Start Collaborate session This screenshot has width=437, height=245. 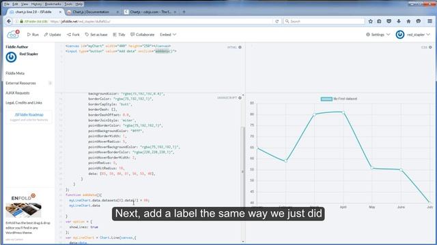pyautogui.click(x=143, y=35)
